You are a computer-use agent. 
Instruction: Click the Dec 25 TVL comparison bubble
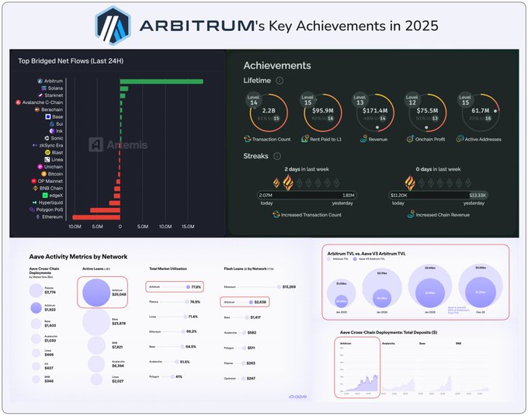point(481,286)
